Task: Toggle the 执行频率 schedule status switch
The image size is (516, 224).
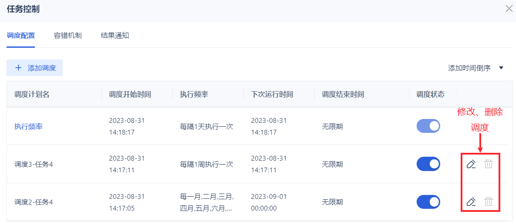Action: click(x=428, y=126)
